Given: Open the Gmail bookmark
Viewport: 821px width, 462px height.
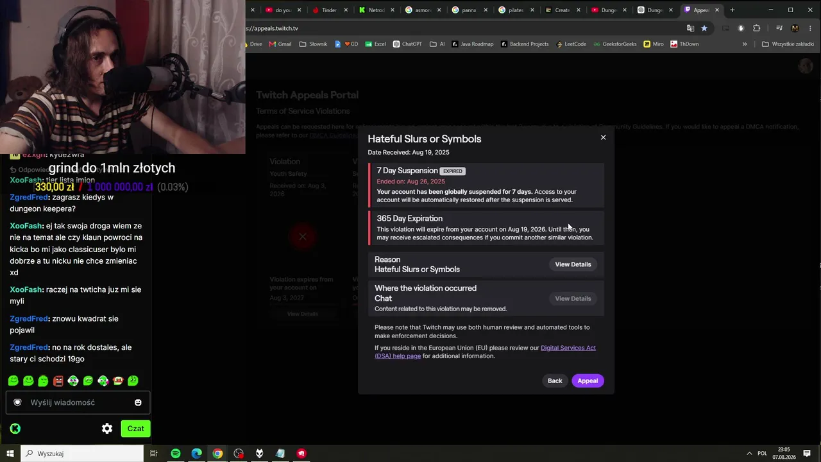Looking at the screenshot, I should tap(280, 44).
